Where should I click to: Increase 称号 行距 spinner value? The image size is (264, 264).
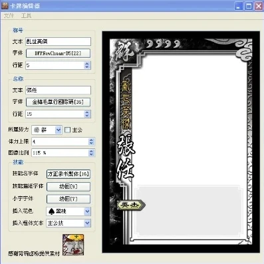pyautogui.click(x=87, y=63)
